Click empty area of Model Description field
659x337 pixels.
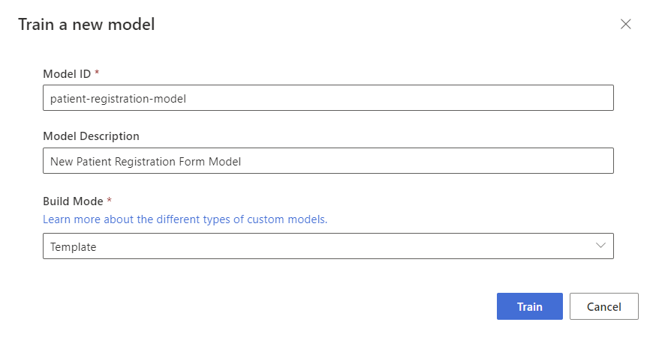pos(426,161)
